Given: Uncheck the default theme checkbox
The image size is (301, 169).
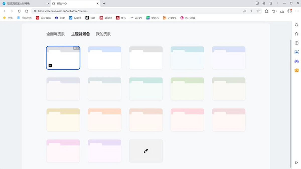Looking at the screenshot, I should (50, 65).
